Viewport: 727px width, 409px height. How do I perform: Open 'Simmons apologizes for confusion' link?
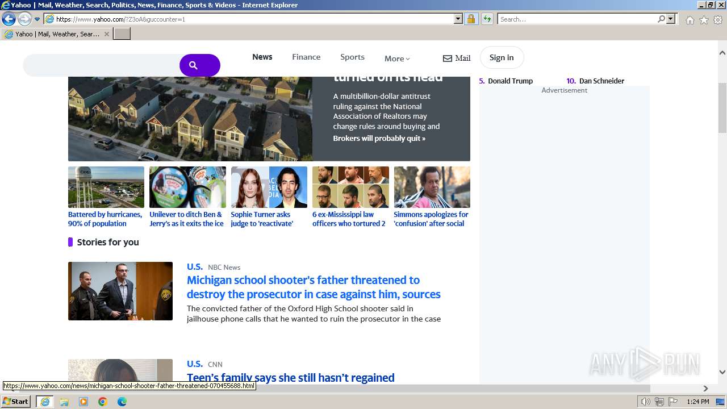431,219
